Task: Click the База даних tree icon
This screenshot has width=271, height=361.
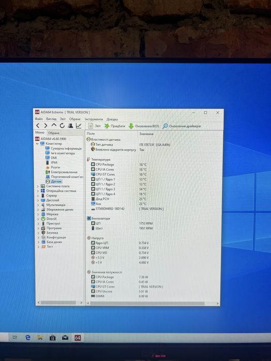Action: (43, 242)
